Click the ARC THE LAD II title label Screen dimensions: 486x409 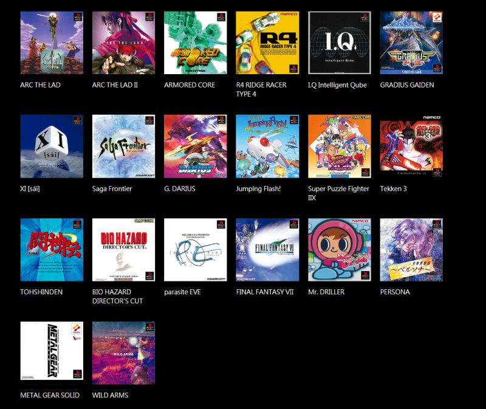pyautogui.click(x=115, y=85)
